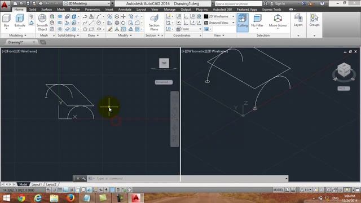The image size is (361, 203).
Task: Open the Front UCS dropdown
Action: [188, 29]
